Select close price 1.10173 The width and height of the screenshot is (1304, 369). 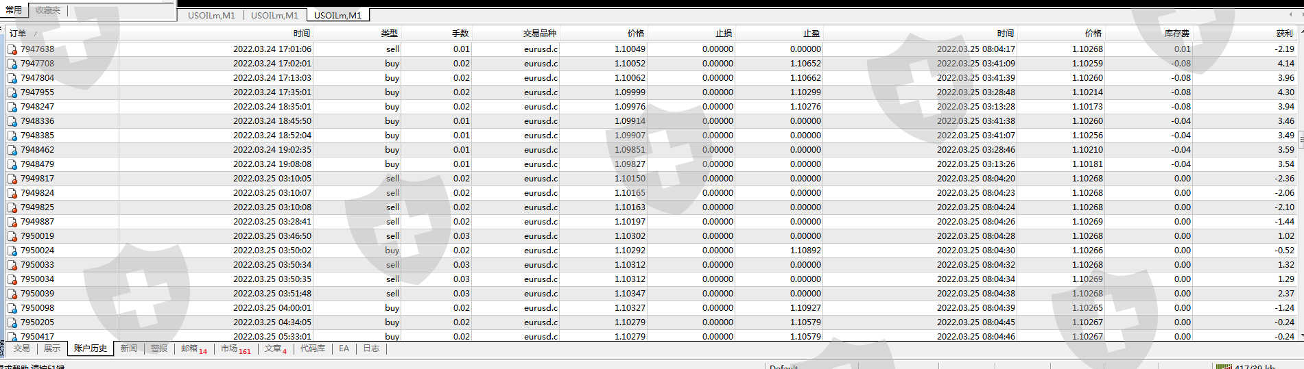(x=1087, y=107)
